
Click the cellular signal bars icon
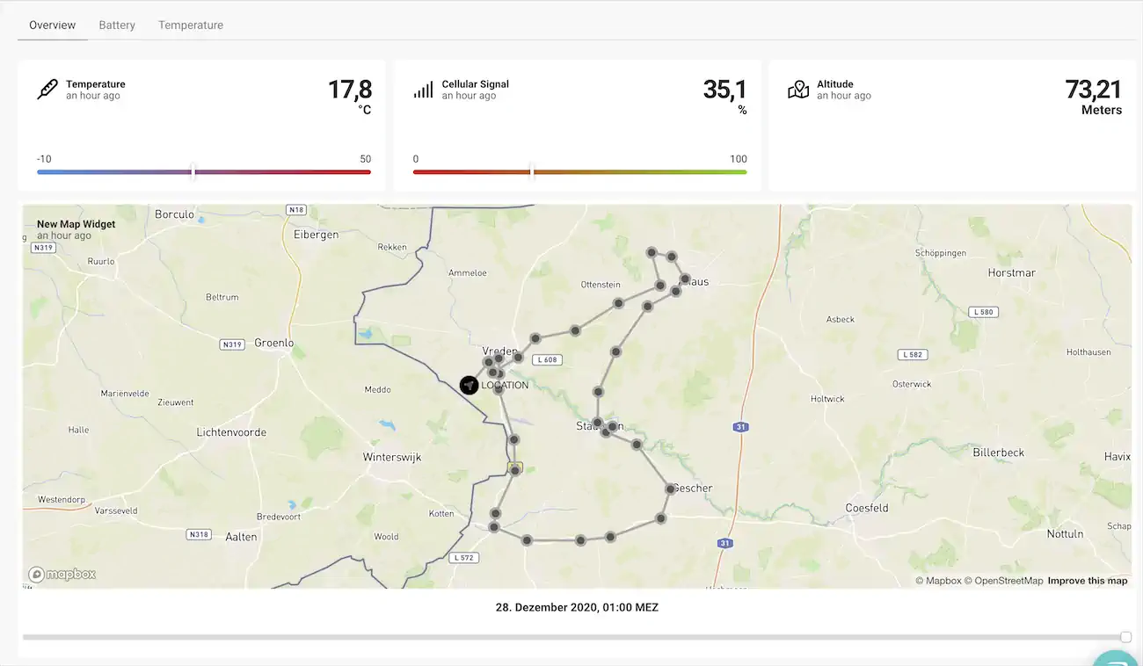(423, 90)
